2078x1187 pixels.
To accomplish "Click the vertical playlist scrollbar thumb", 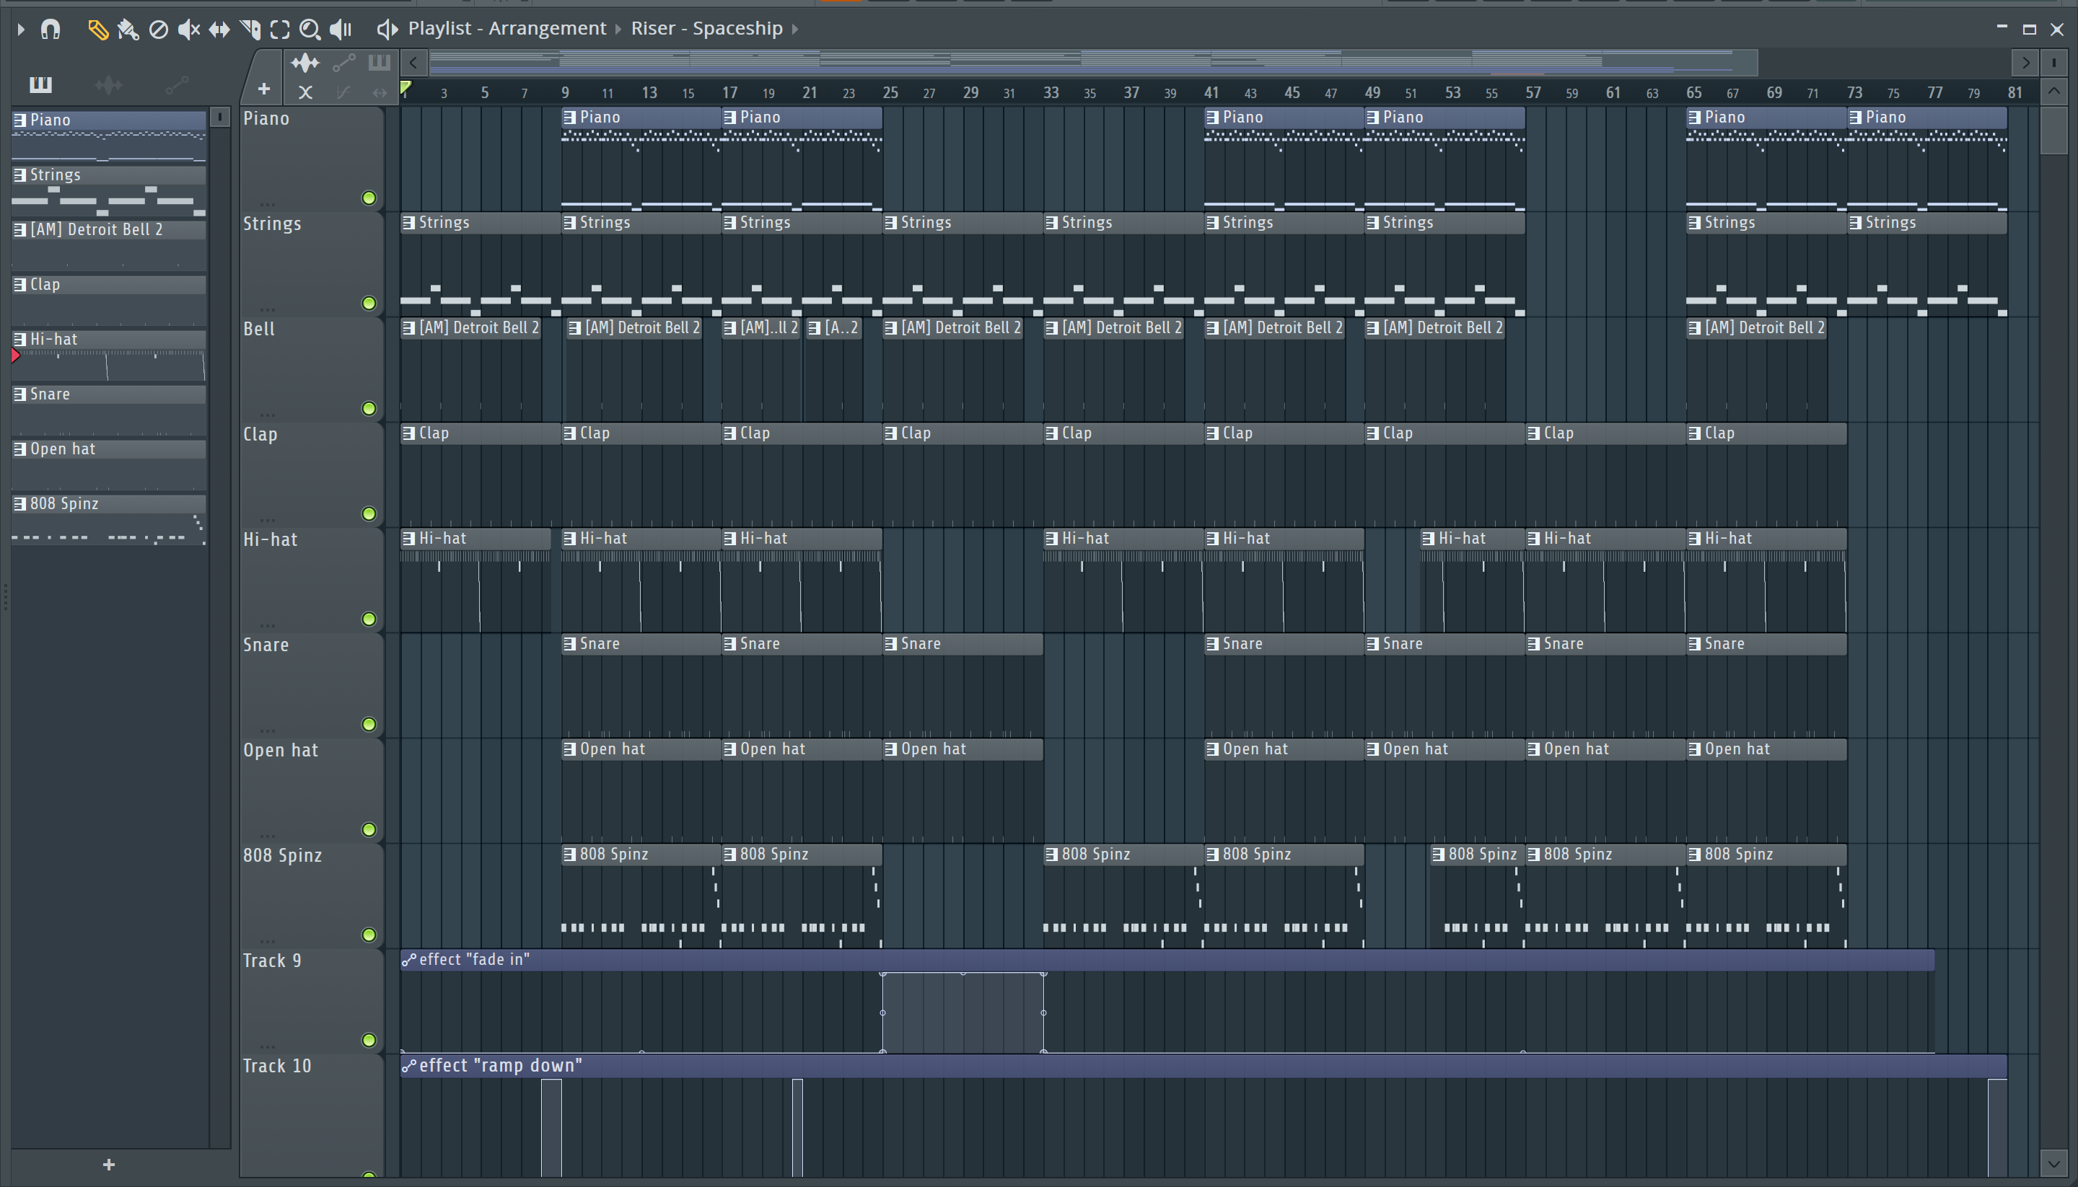I will 2053,129.
